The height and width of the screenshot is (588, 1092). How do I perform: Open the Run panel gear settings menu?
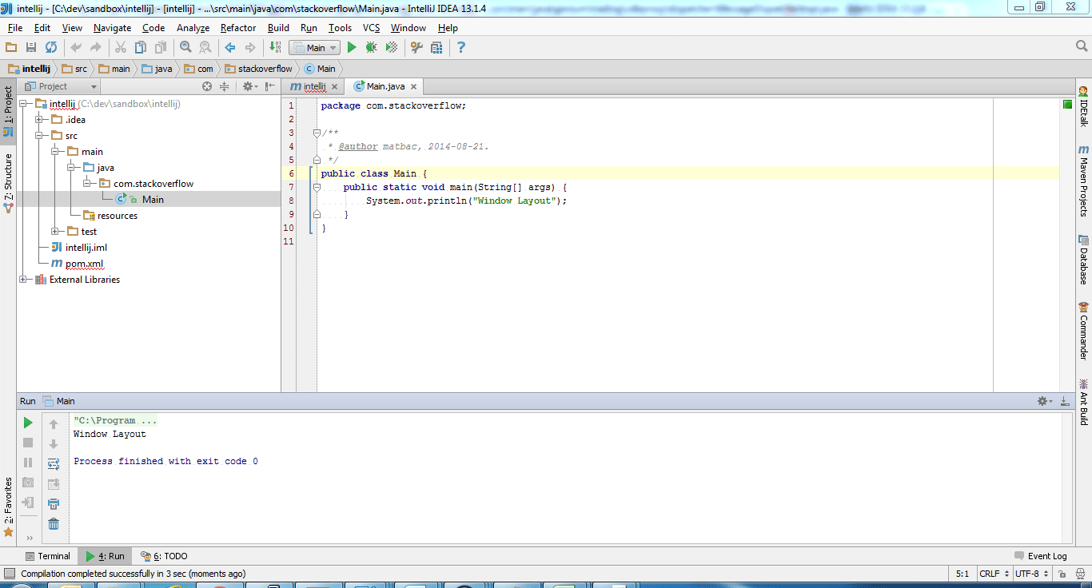[x=1045, y=401]
